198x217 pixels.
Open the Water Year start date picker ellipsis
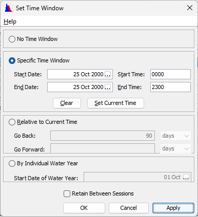(186, 177)
